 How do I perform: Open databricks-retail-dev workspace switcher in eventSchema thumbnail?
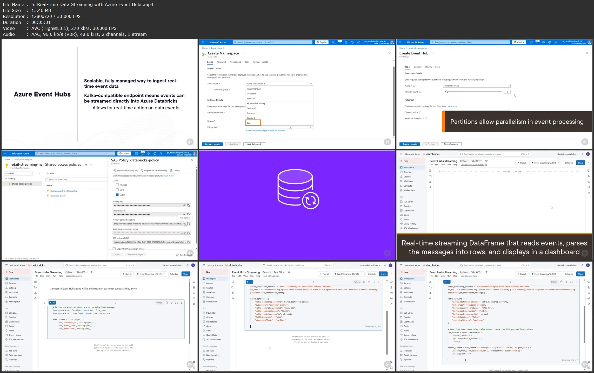173,265
